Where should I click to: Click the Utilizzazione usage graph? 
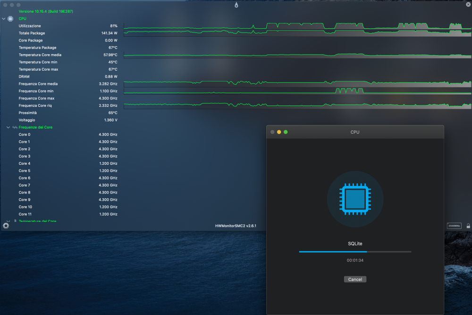pos(297,26)
